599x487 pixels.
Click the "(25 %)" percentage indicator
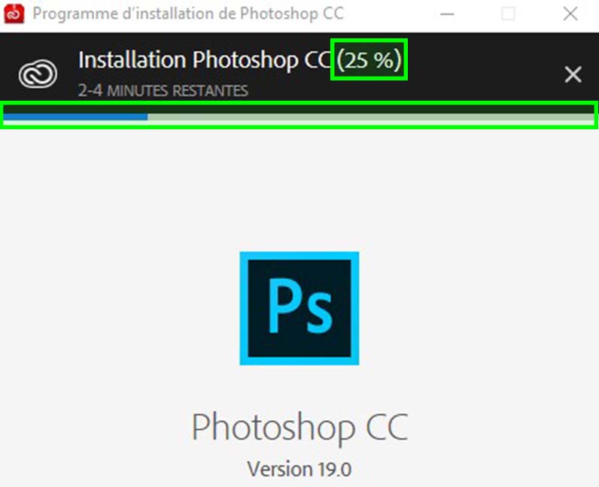pyautogui.click(x=369, y=60)
